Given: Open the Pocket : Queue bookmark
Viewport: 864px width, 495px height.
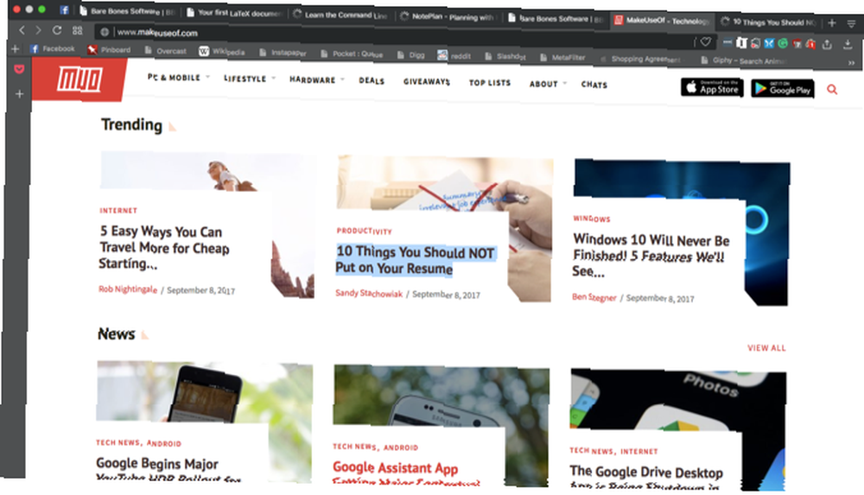Looking at the screenshot, I should [352, 54].
